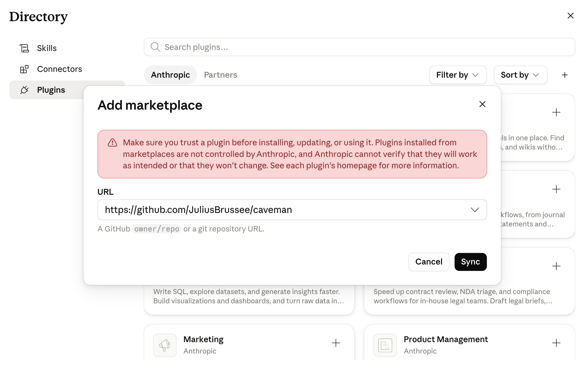Screen dimensions: 585x372
Task: Click into the marketplace URL field
Action: pyautogui.click(x=292, y=210)
